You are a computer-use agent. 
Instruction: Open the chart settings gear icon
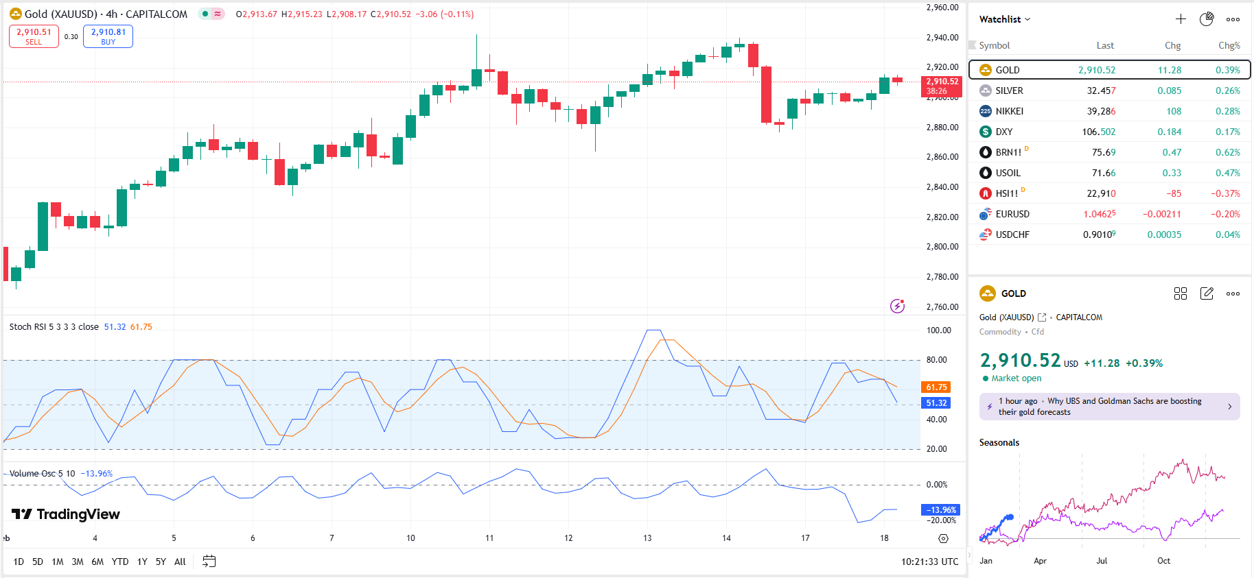[x=943, y=538]
